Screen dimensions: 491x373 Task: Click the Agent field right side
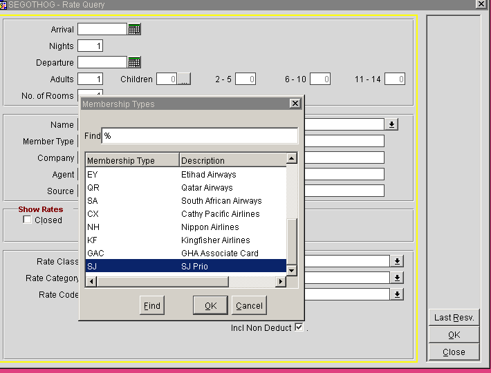click(344, 174)
